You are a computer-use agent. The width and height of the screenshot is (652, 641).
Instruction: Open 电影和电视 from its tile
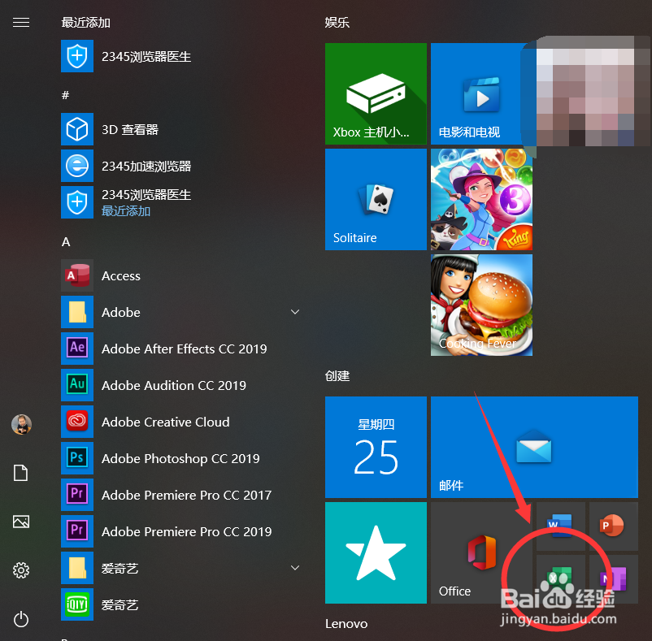tap(481, 93)
